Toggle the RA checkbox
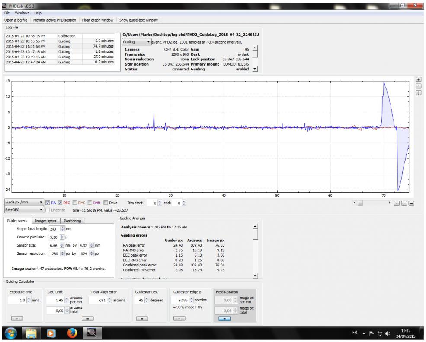This screenshot has height=342, width=426. 48,203
